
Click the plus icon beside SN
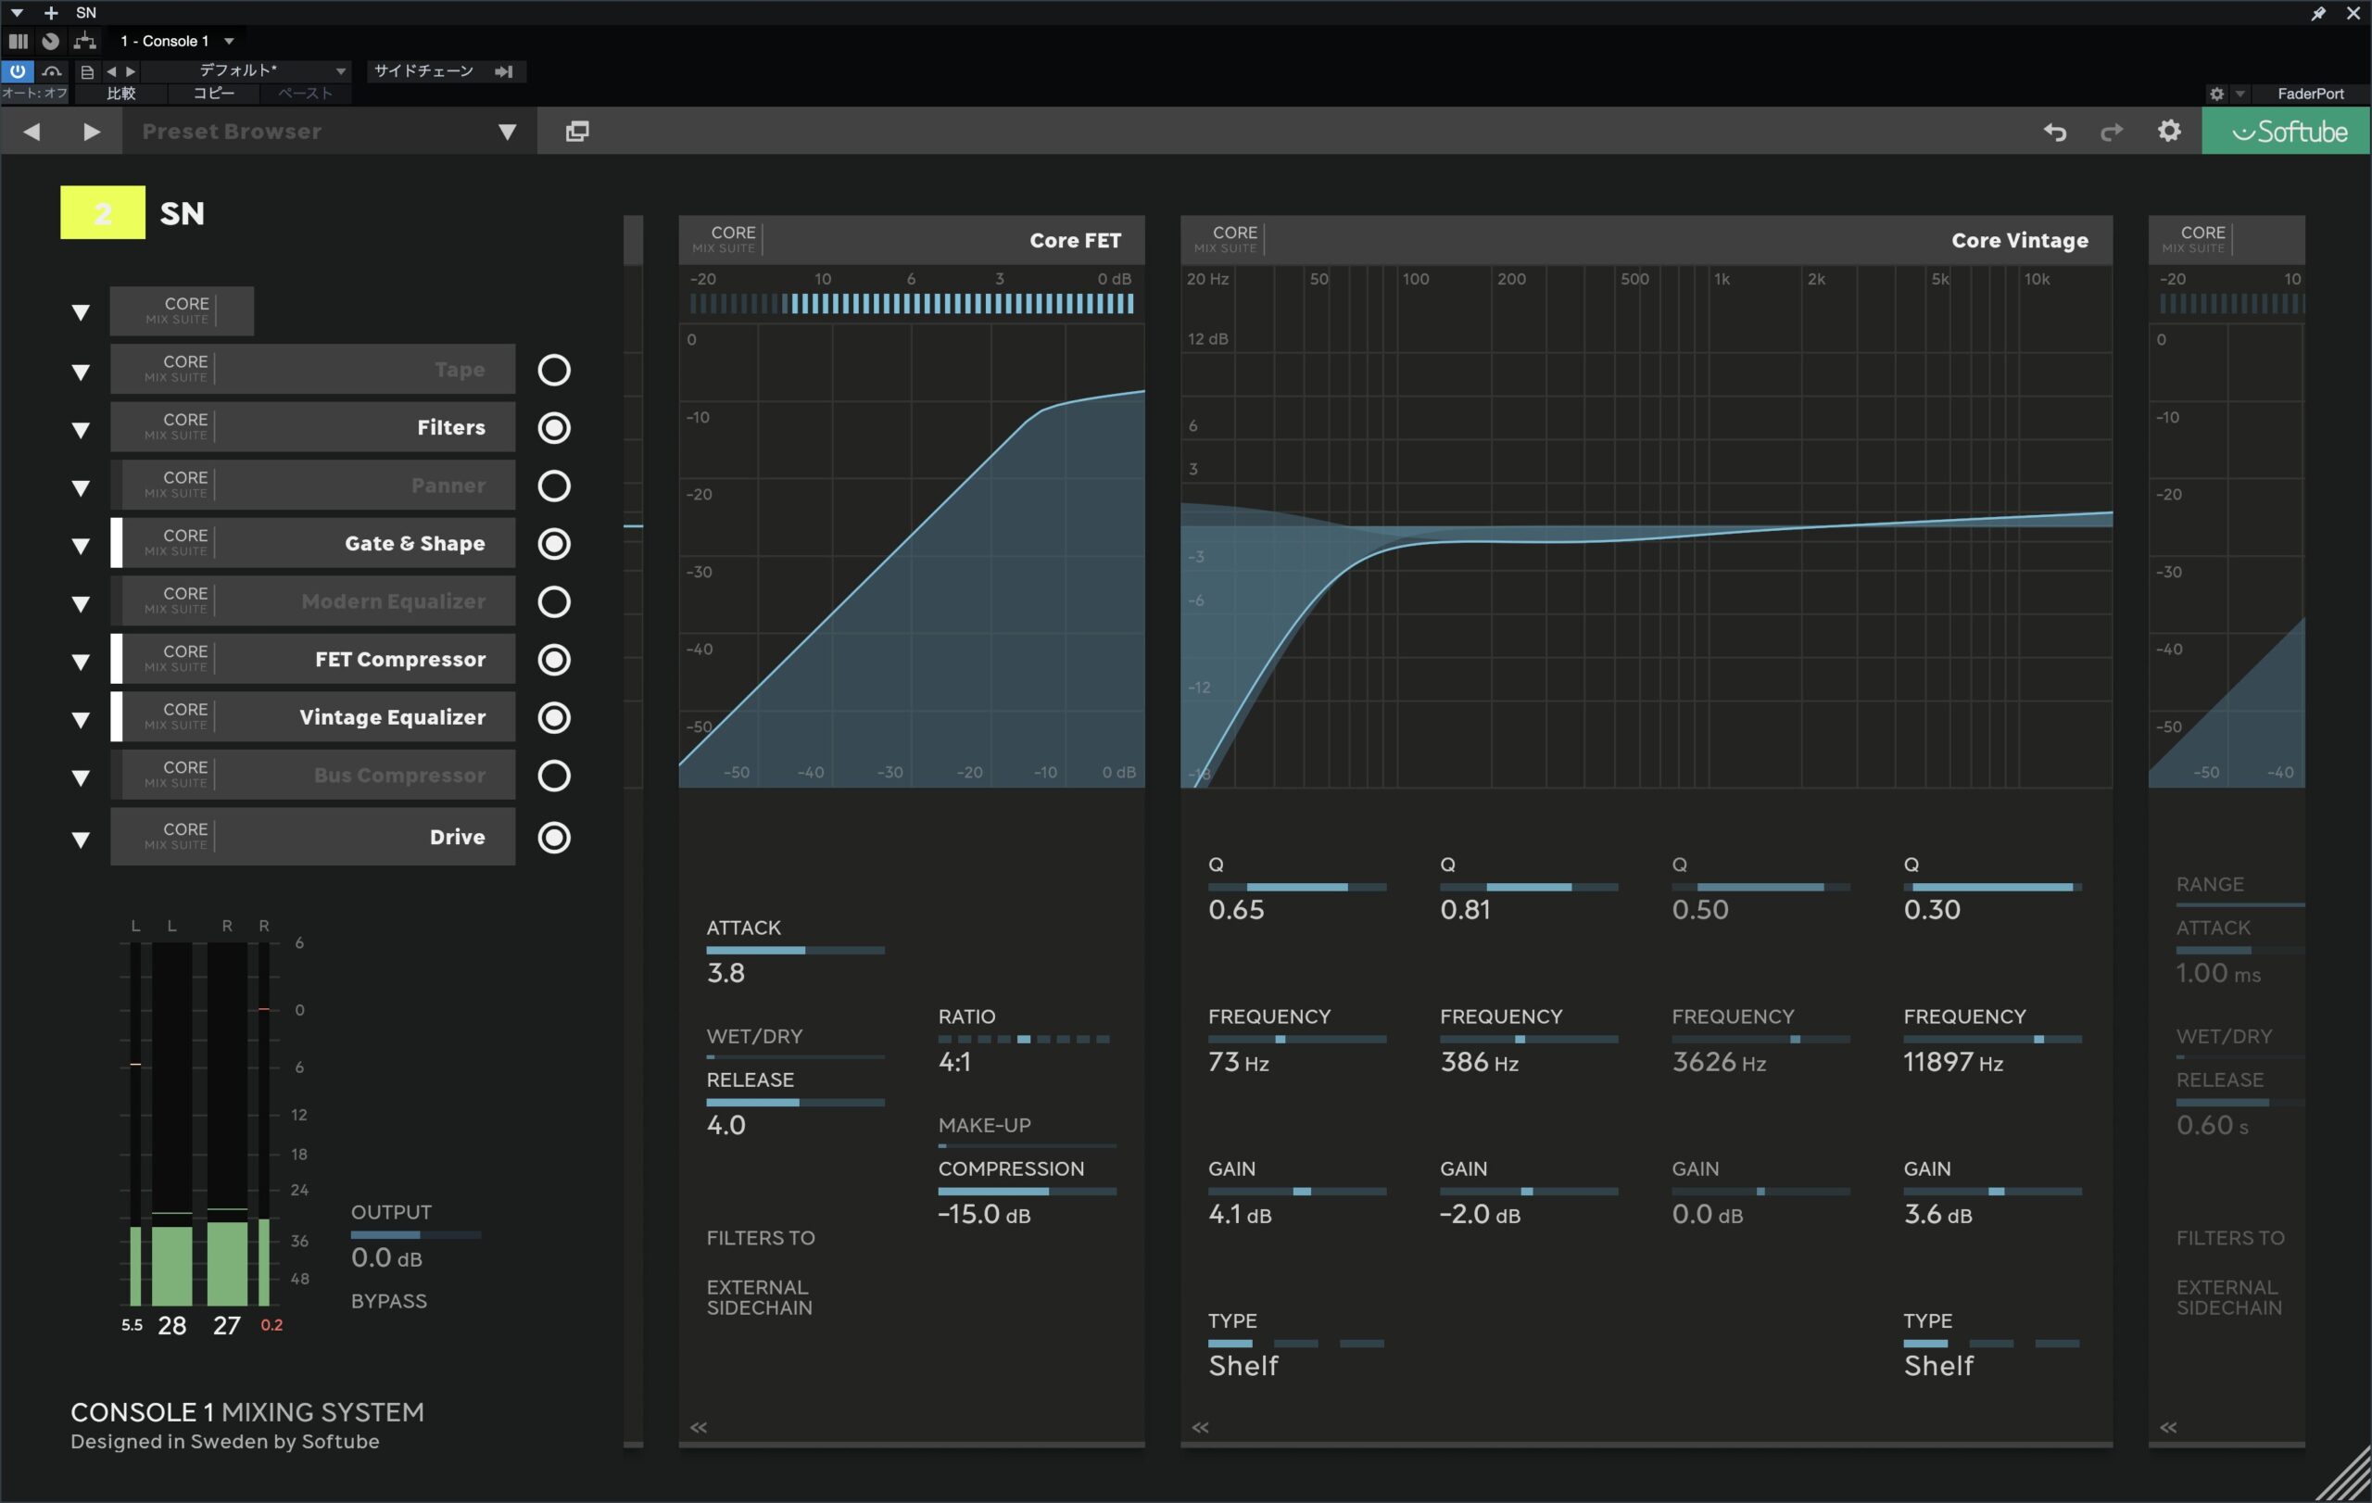51,13
